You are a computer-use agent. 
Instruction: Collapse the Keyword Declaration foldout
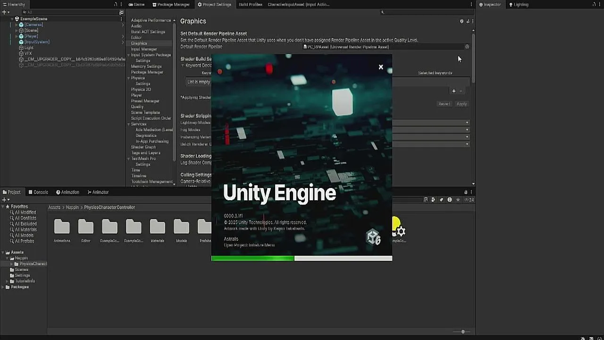point(183,66)
